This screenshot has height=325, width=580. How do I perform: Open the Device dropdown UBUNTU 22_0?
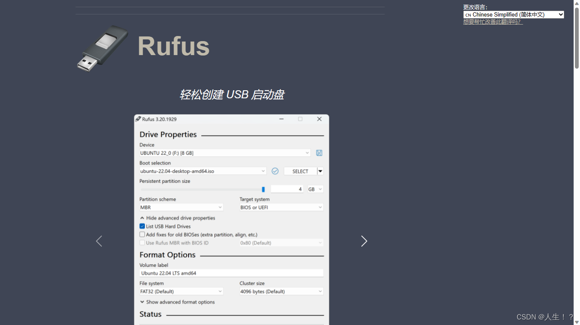coord(225,153)
